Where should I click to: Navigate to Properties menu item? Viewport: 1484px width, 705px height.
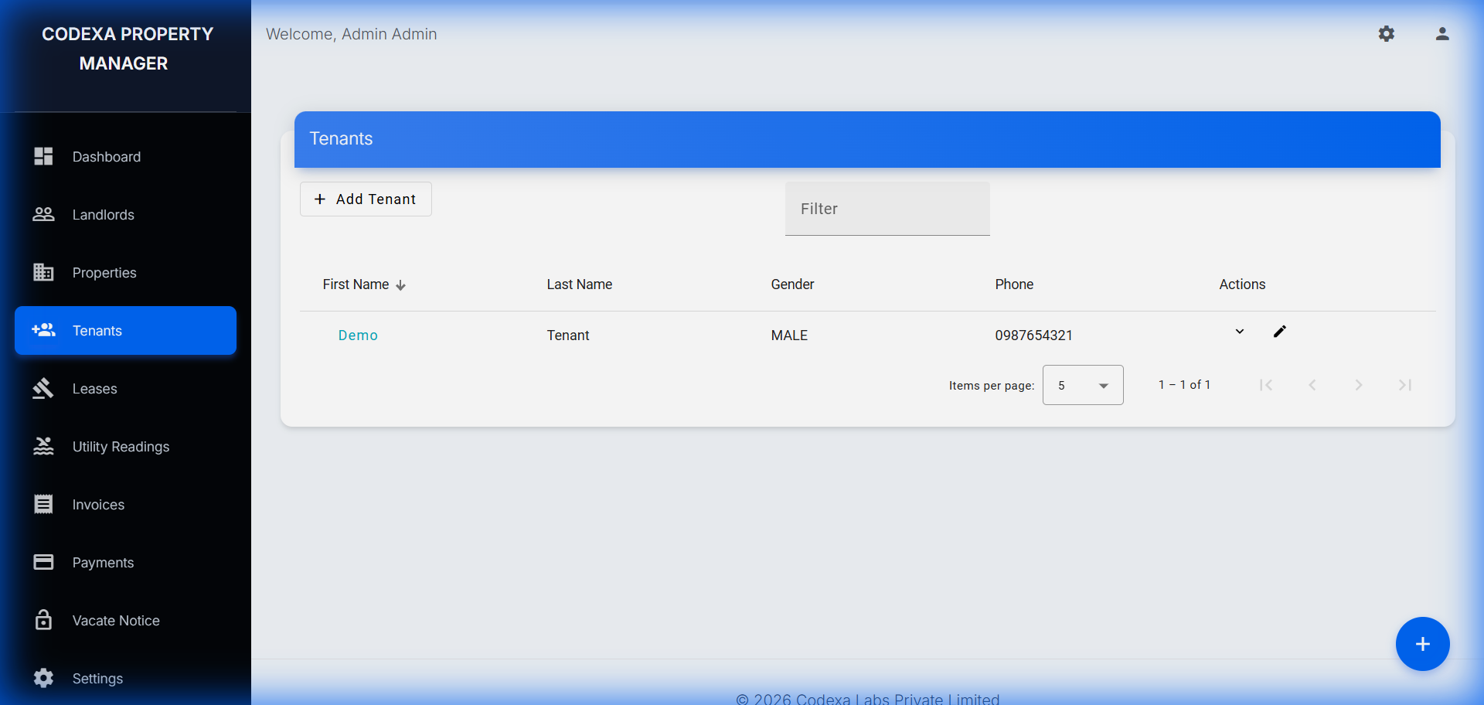click(x=104, y=273)
